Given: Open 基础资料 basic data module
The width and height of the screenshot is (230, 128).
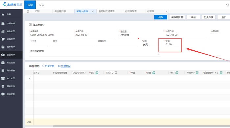Looking at the screenshot, I should click(x=11, y=86).
